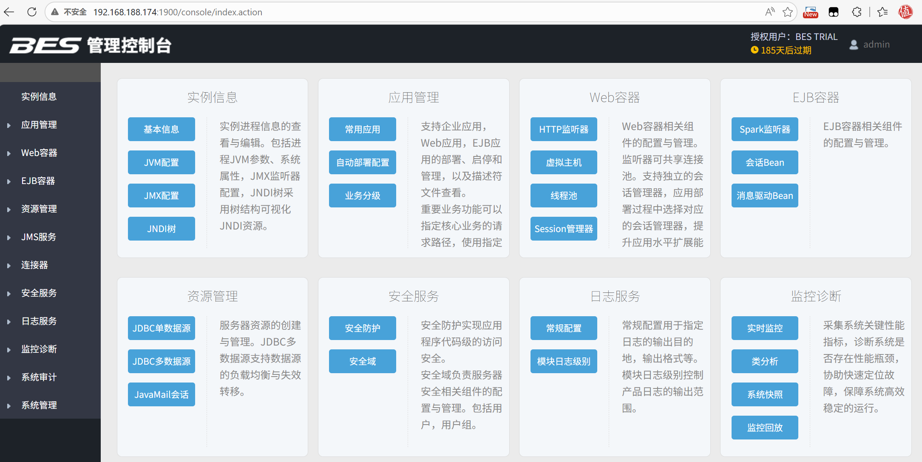Expand 安全服务 sidebar arrow

point(9,294)
